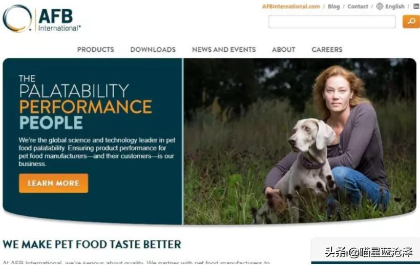Click the woman with dog banner photo
The image size is (420, 265).
(300, 141)
